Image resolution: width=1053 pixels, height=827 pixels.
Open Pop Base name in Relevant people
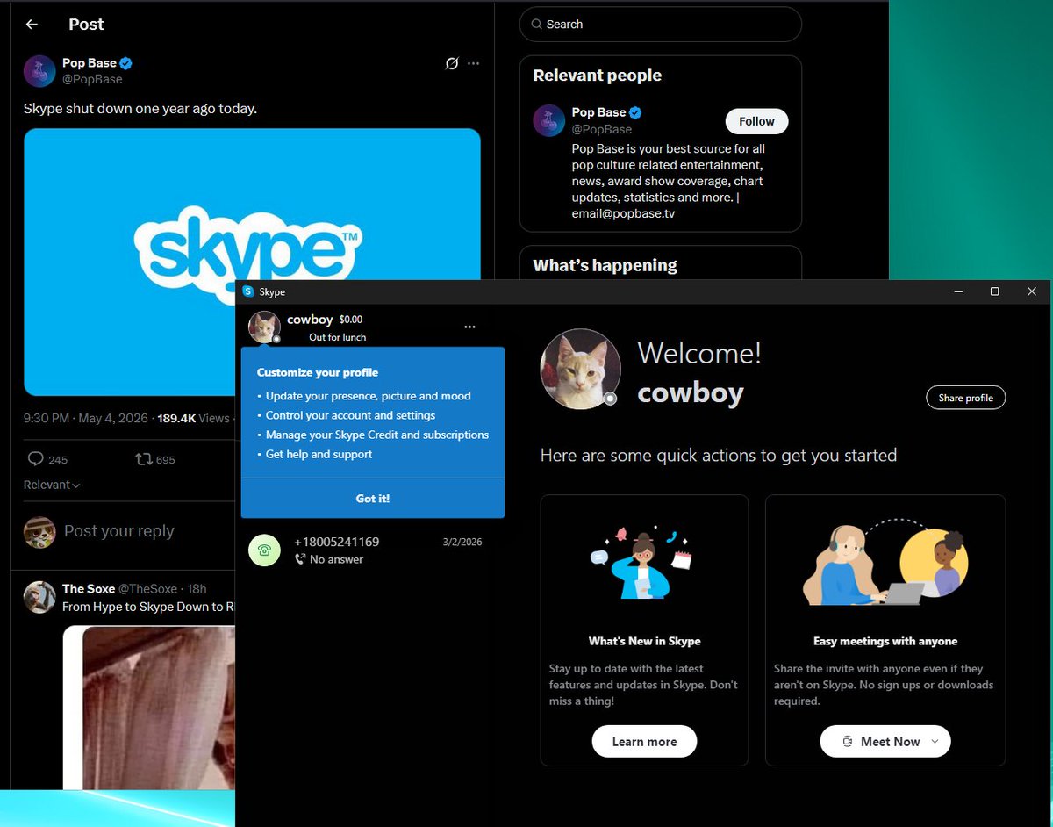(x=598, y=112)
